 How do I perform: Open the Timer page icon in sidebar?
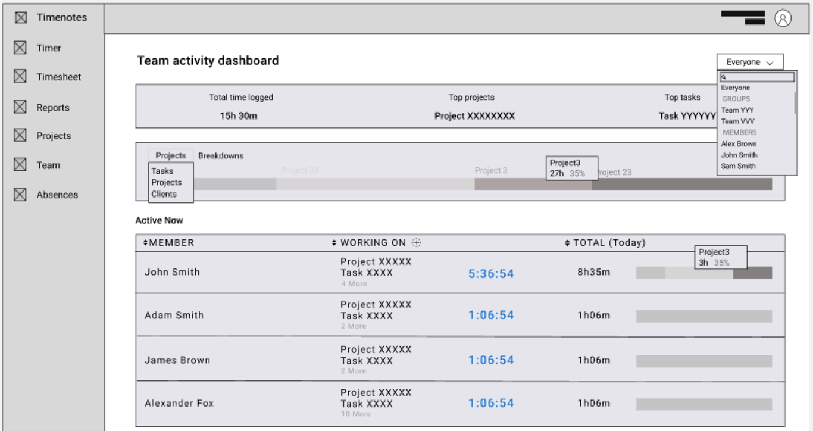pyautogui.click(x=20, y=48)
